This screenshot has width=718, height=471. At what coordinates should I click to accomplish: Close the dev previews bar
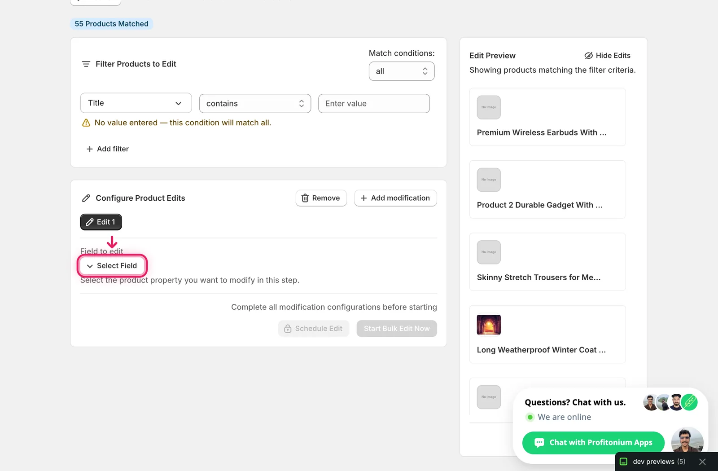(x=702, y=462)
